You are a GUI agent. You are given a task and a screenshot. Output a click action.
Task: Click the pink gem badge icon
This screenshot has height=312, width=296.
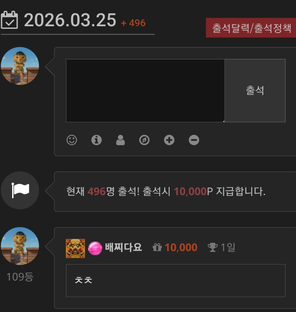coord(95,248)
